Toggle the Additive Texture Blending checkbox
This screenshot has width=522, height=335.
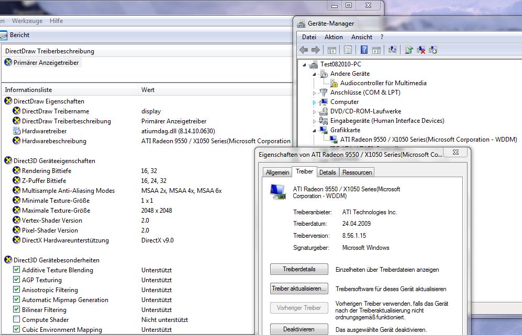[x=16, y=270]
